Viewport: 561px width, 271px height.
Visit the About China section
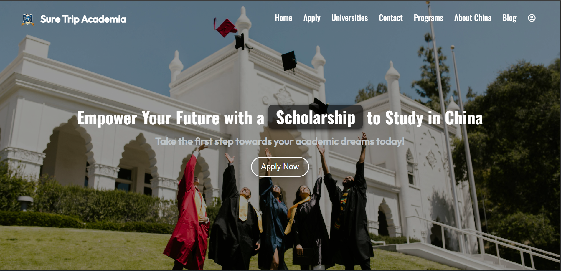tap(473, 18)
